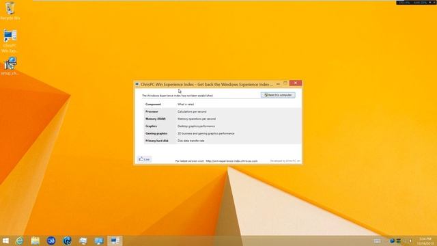Select the 'Memory (RAM)' row label

155,119
